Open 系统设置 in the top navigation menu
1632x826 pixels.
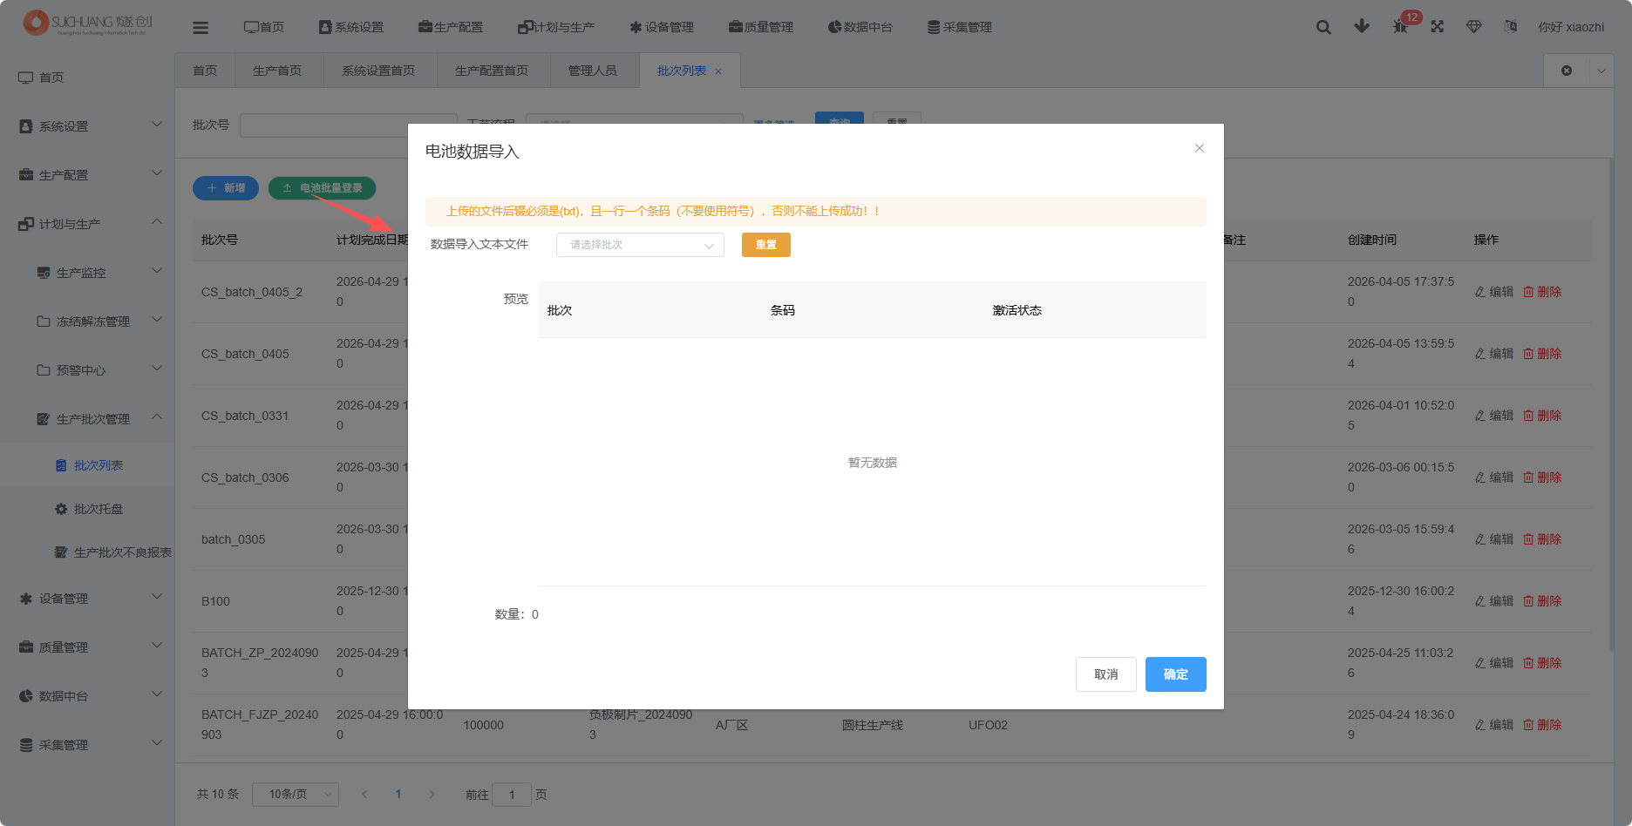pyautogui.click(x=351, y=27)
